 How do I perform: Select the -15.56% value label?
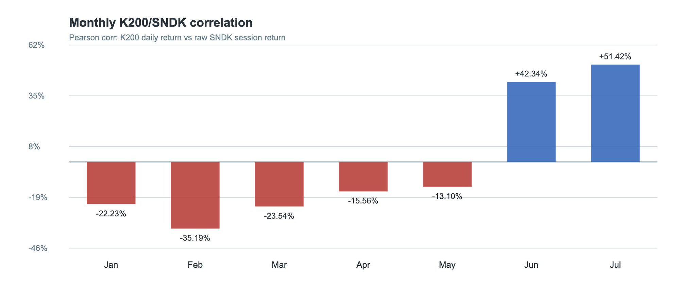click(x=363, y=201)
